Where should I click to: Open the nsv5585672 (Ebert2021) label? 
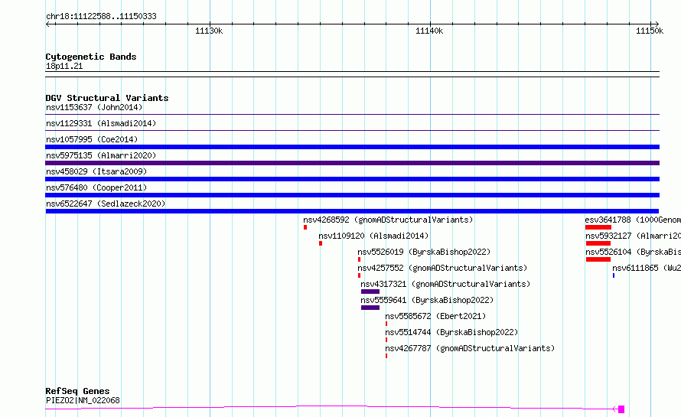(x=435, y=316)
